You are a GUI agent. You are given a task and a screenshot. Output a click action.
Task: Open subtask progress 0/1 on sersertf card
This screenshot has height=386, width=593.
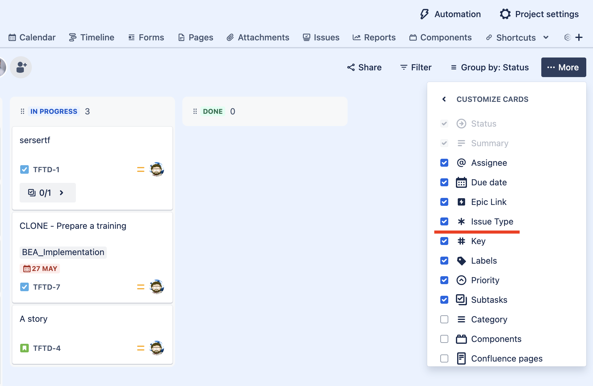coord(47,193)
